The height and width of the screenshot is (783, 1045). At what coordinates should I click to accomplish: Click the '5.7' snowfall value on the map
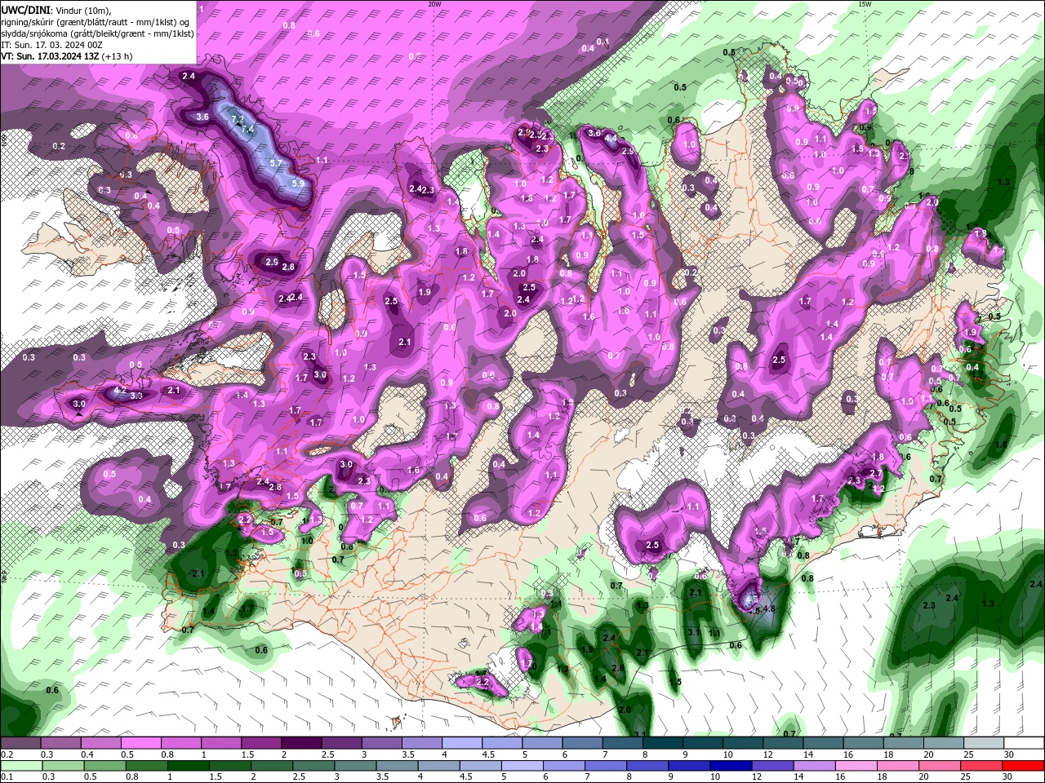coord(276,163)
